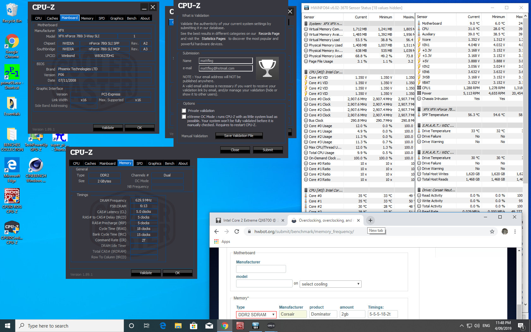Open the CPUID ROG CPU-Z desktop icon

(x=12, y=201)
